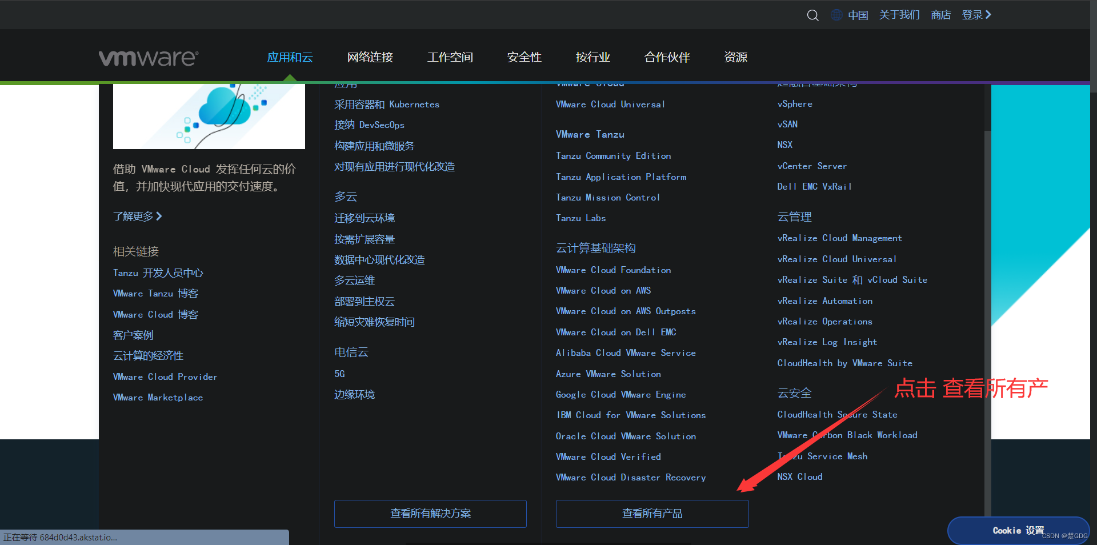Open 接纳 DevSecOps link

(x=369, y=125)
